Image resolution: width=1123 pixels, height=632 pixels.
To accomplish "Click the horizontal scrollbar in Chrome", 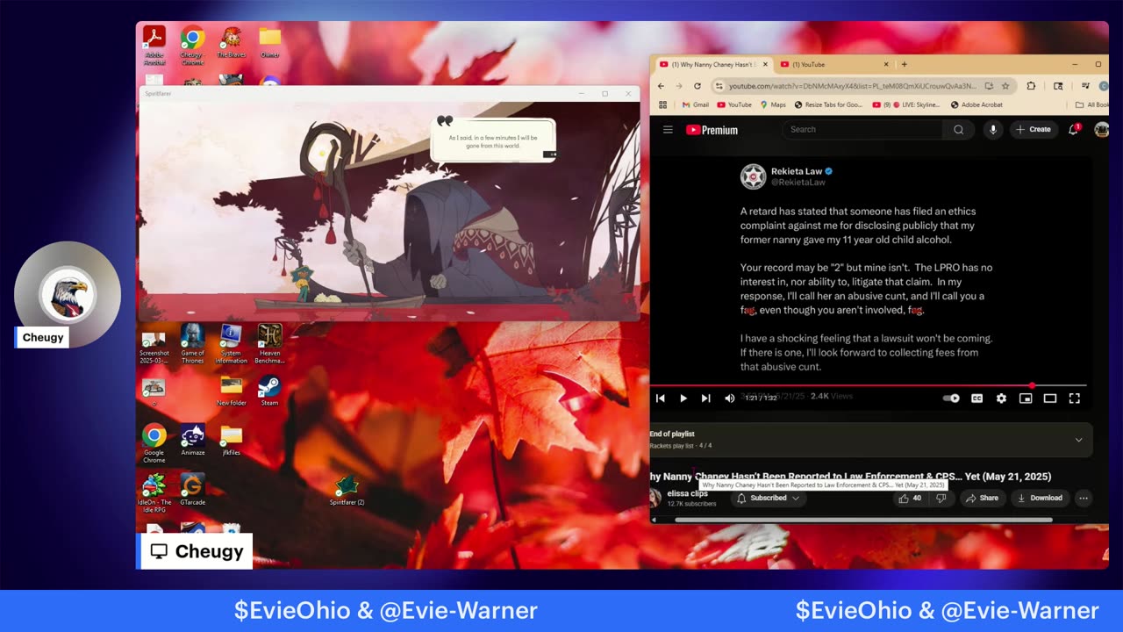I will (863, 520).
